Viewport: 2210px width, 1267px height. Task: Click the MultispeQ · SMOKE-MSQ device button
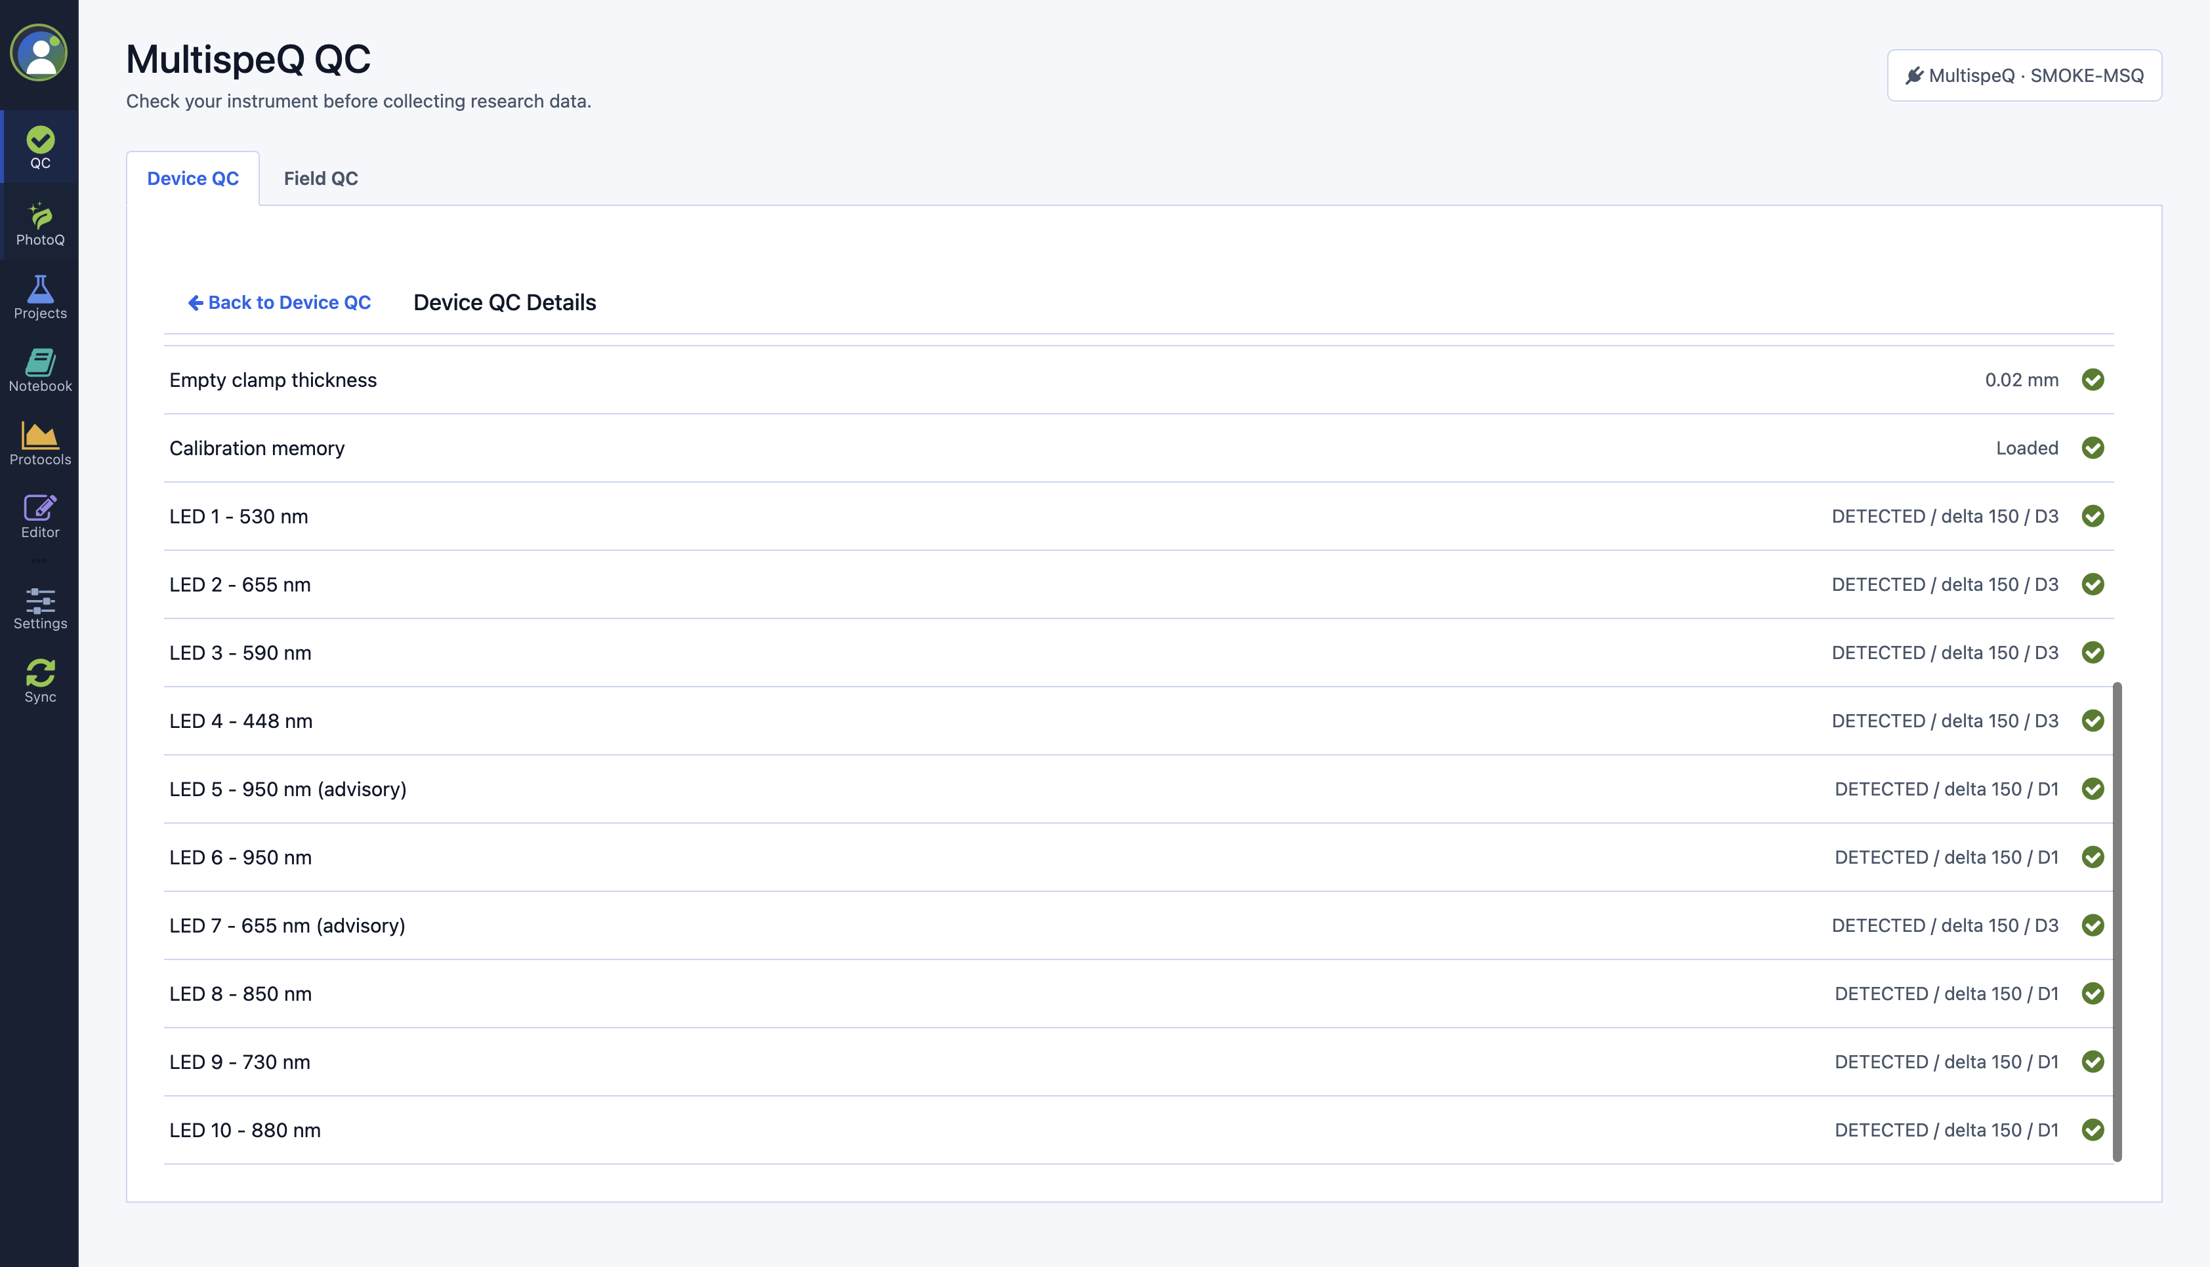[2024, 75]
